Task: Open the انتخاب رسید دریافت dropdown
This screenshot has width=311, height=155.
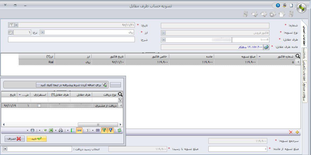Action: pyautogui.click(x=5, y=149)
